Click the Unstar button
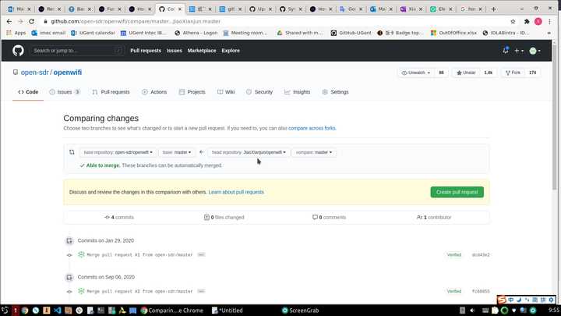The image size is (561, 316). pos(466,73)
